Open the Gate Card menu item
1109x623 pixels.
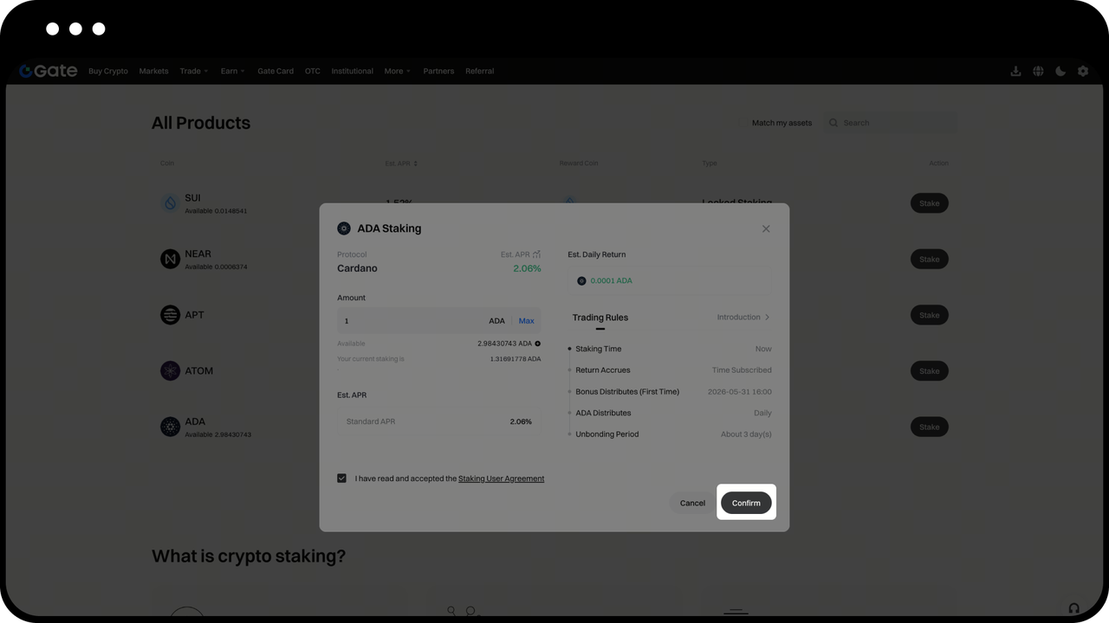pyautogui.click(x=276, y=71)
